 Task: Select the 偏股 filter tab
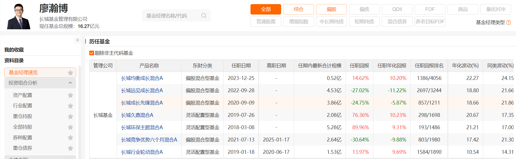coord(331,9)
